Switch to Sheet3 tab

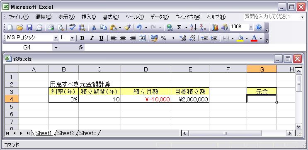88,133
